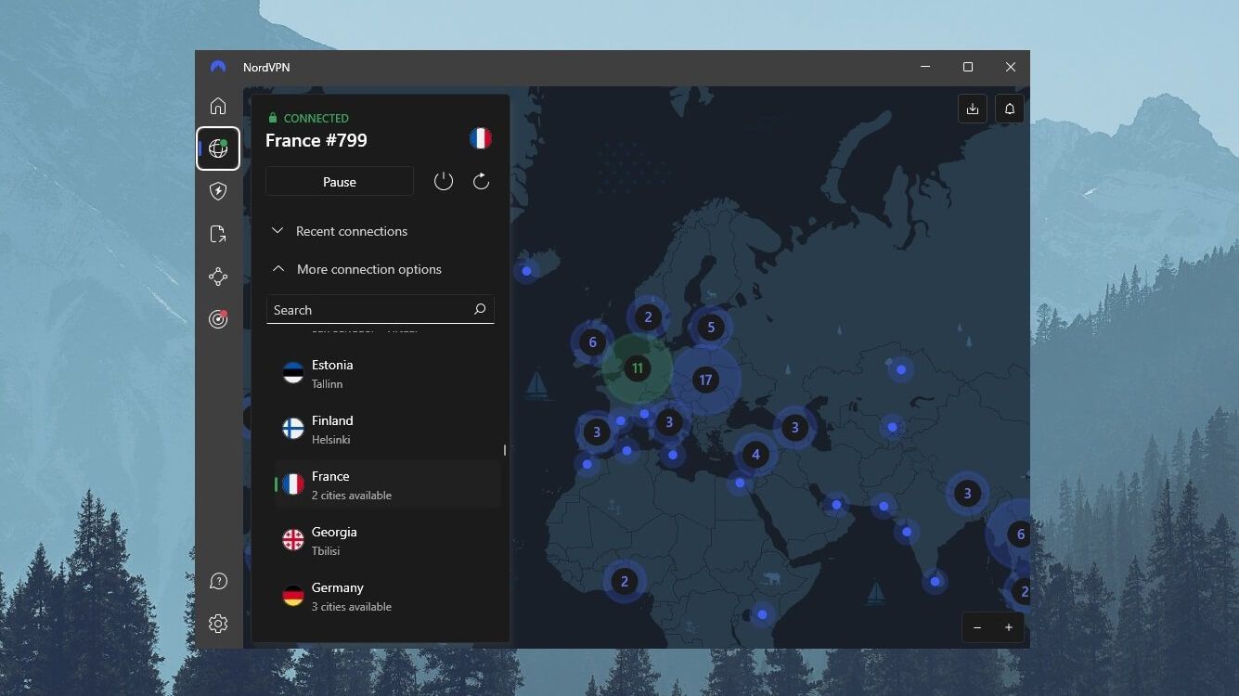Open Dark Web Monitor target icon
This screenshot has height=696, width=1239.
218,319
